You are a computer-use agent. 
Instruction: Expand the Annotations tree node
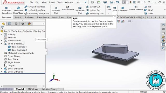point(2,41)
